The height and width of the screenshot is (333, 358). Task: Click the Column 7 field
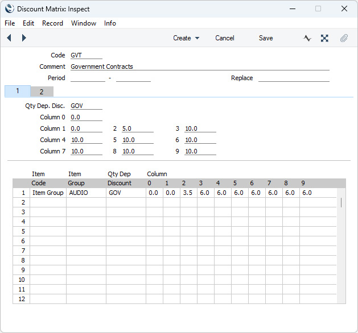[87, 152]
